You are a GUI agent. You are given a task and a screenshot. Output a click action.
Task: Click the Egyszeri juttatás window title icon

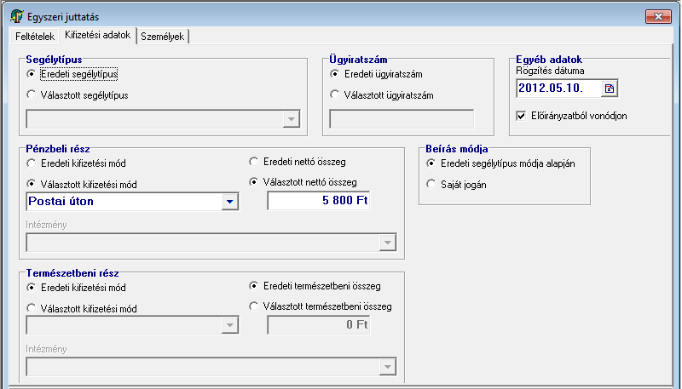pyautogui.click(x=17, y=16)
